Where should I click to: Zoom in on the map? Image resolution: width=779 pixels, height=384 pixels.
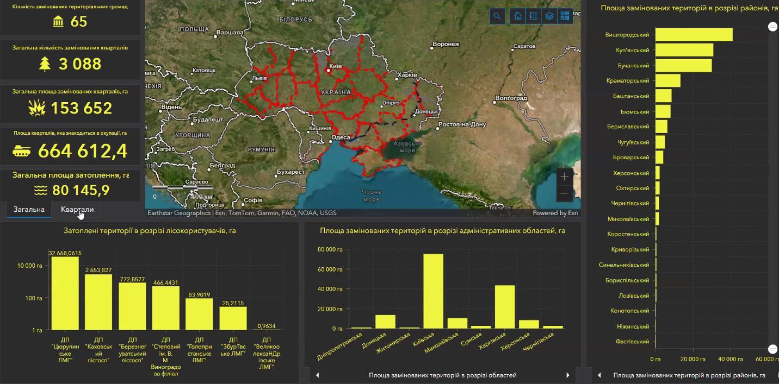point(565,177)
